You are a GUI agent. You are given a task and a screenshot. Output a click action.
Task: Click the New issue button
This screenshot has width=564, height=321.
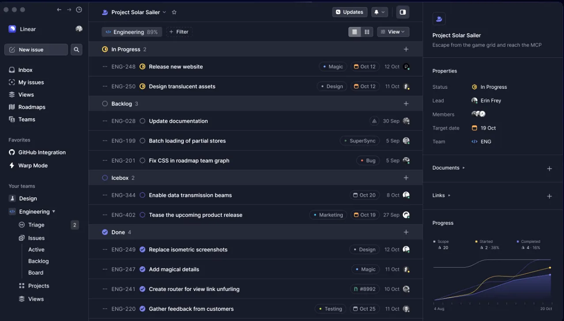(x=36, y=49)
